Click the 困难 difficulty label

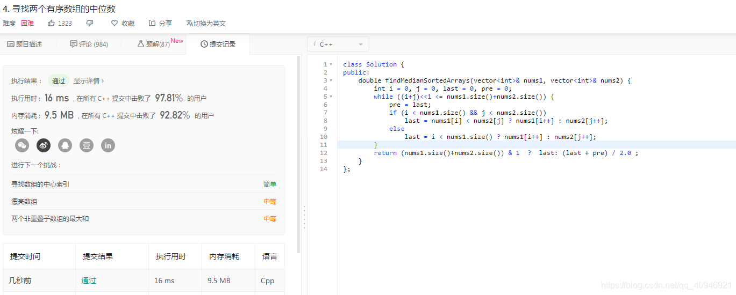(x=27, y=23)
